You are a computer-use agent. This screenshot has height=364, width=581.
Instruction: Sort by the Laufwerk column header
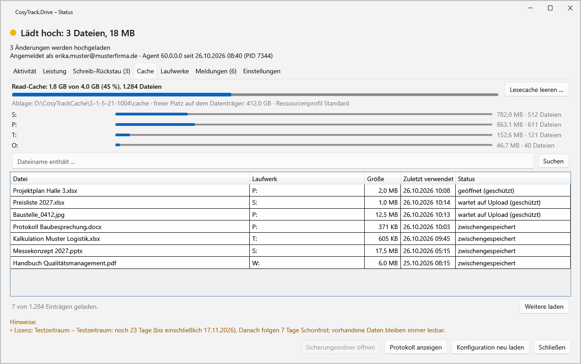point(307,179)
